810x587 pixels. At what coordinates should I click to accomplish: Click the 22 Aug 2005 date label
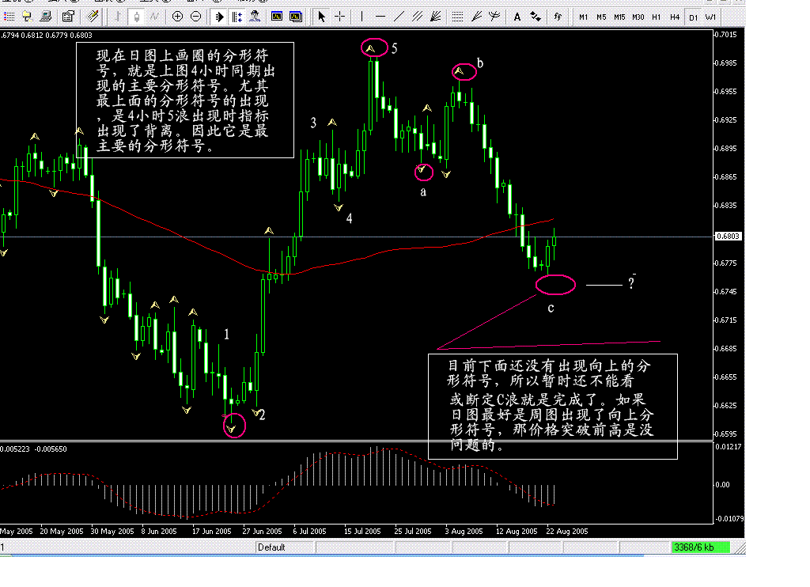566,531
